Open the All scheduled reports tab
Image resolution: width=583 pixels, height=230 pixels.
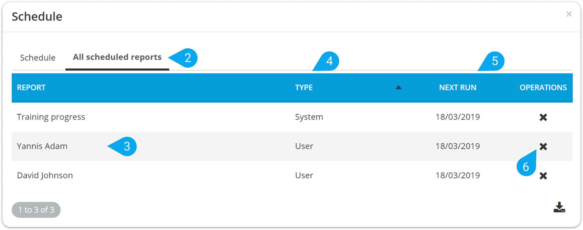(x=117, y=57)
